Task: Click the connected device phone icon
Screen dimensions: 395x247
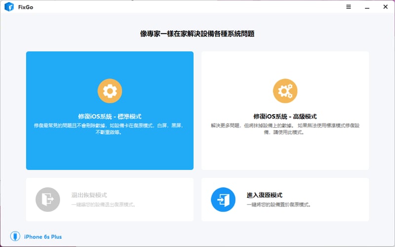Action: coord(15,237)
